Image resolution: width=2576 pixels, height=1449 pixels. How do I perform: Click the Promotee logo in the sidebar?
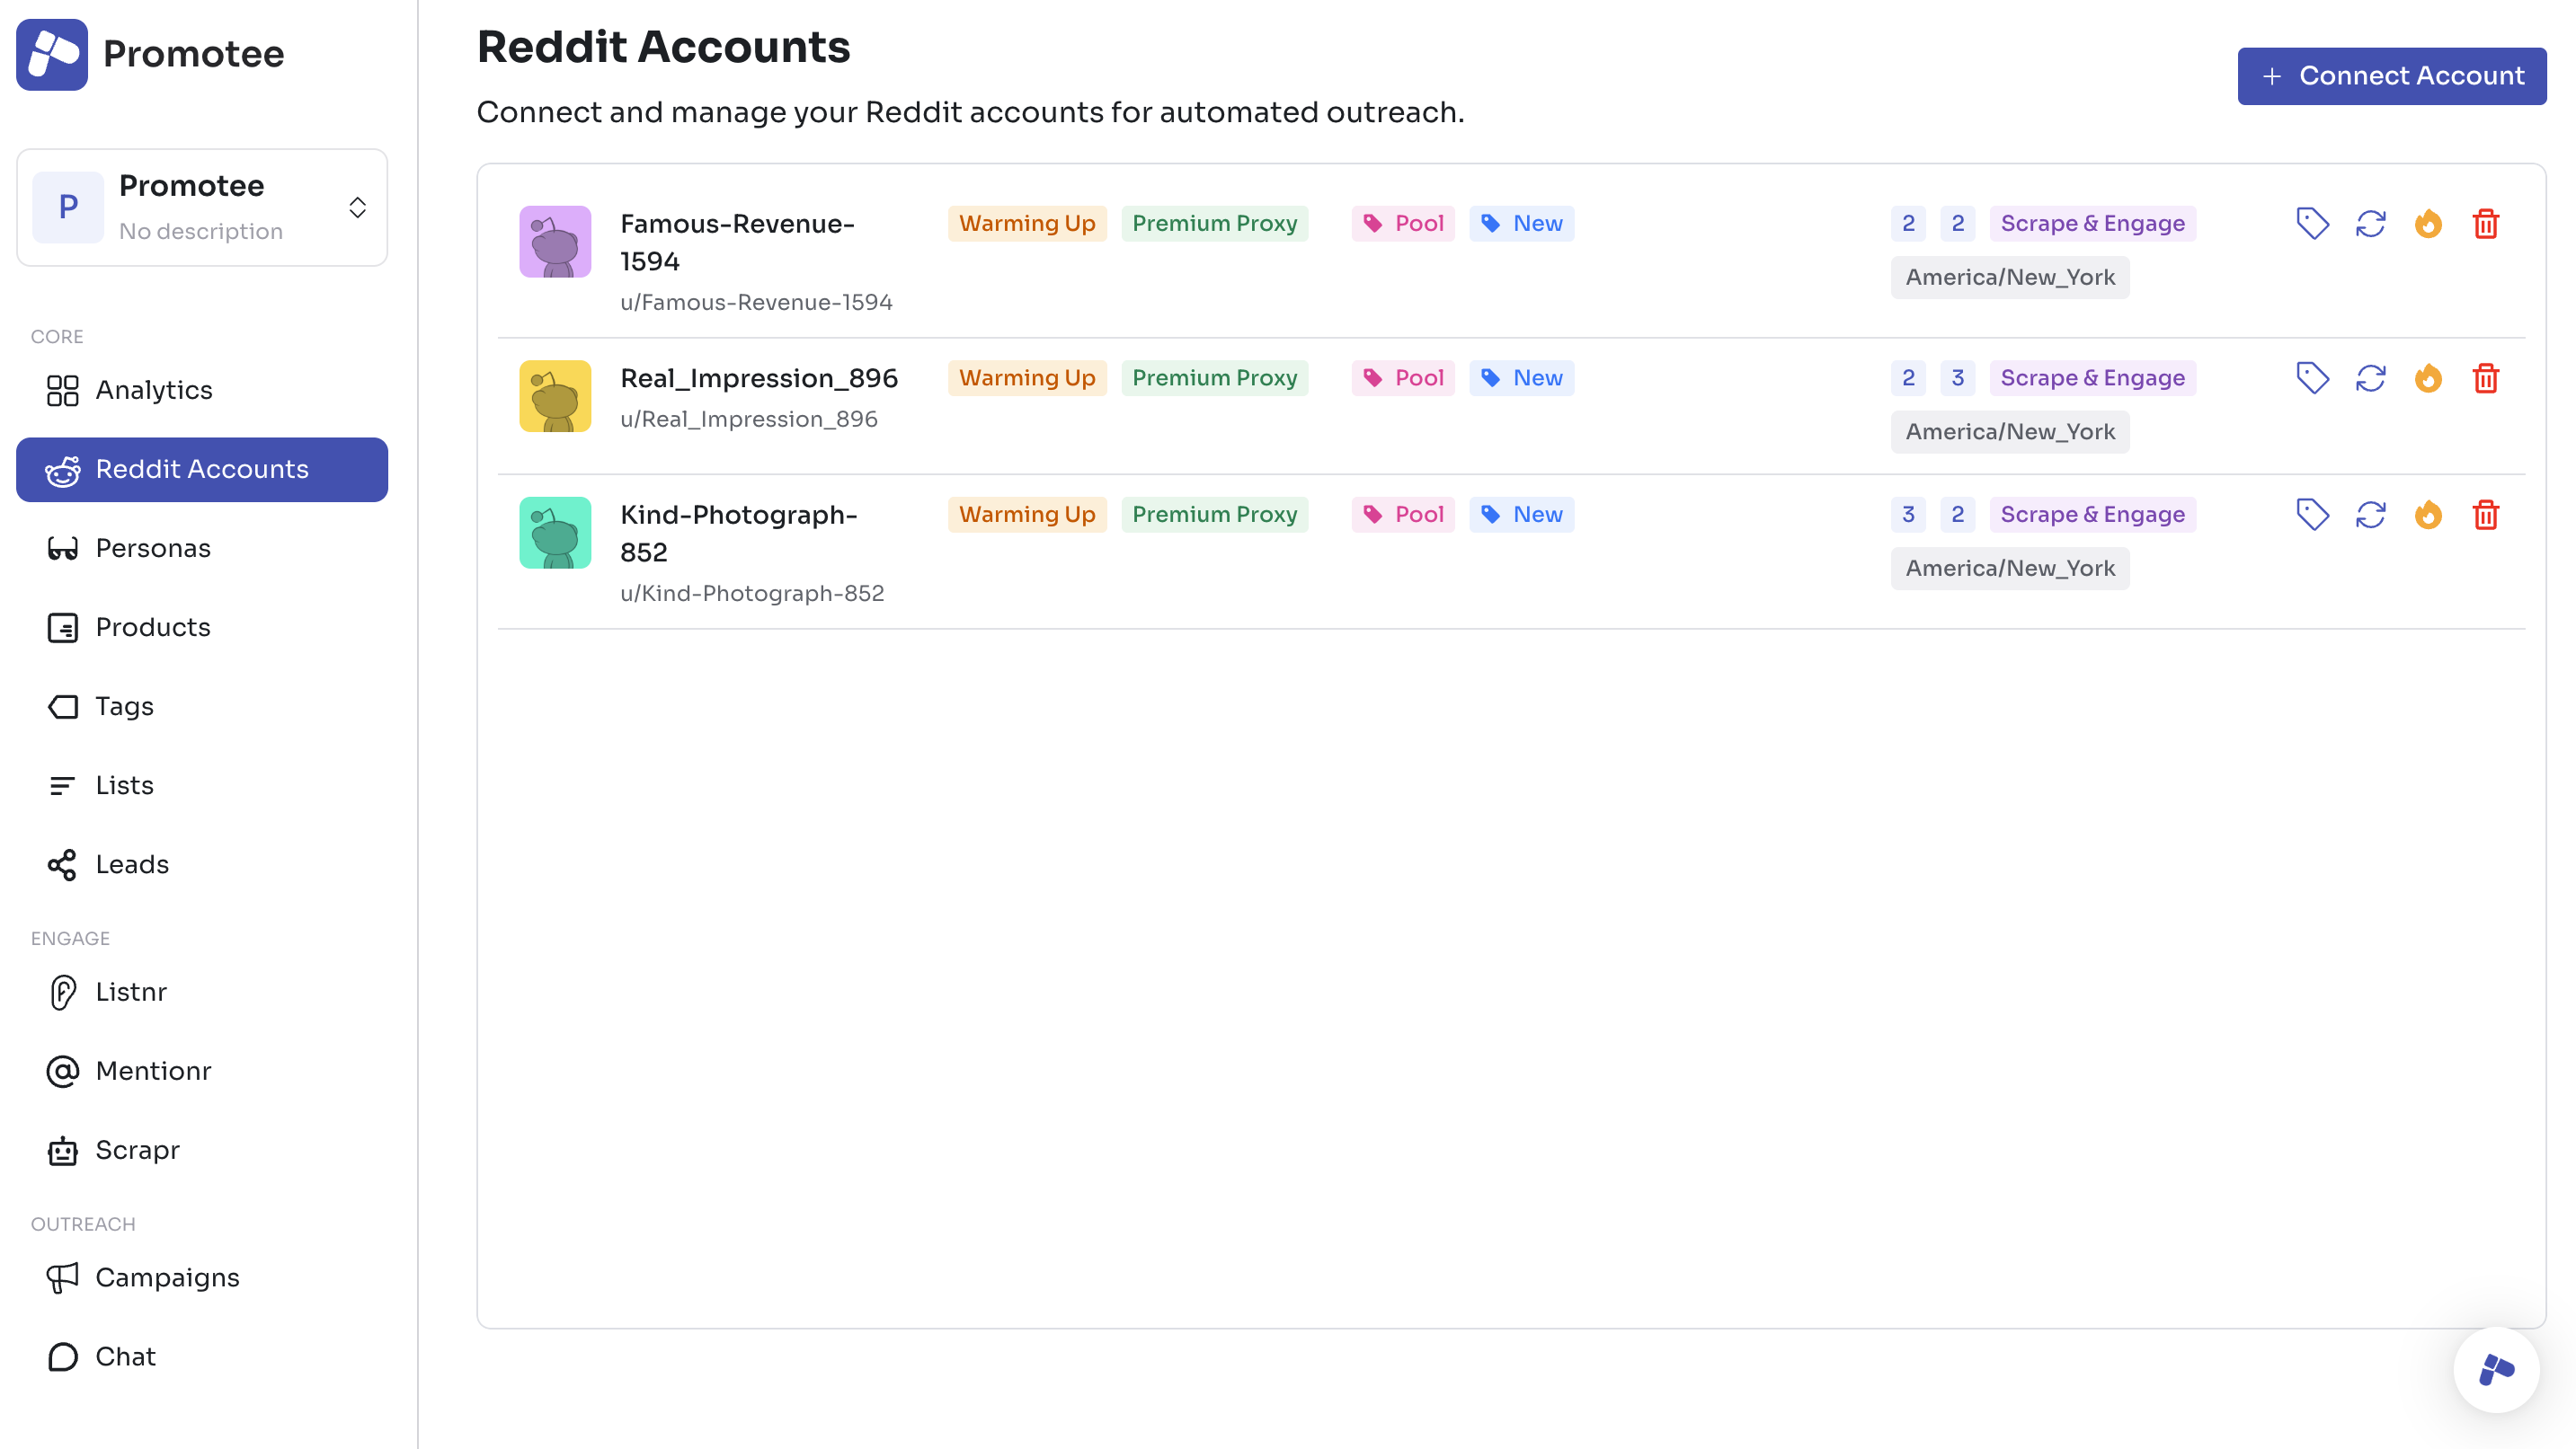52,54
